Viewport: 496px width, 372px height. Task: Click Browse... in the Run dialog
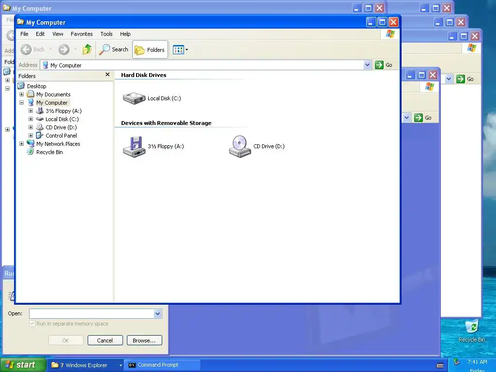144,341
